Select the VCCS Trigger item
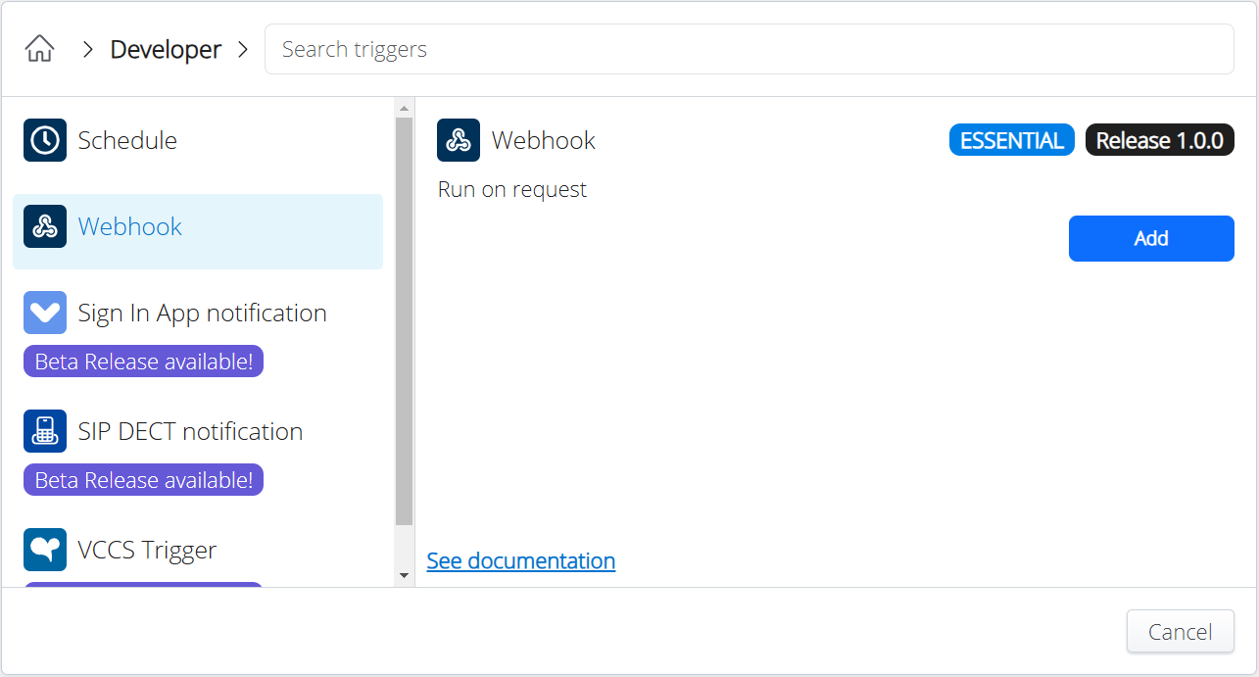Screen dimensions: 1259x677 [147, 551]
